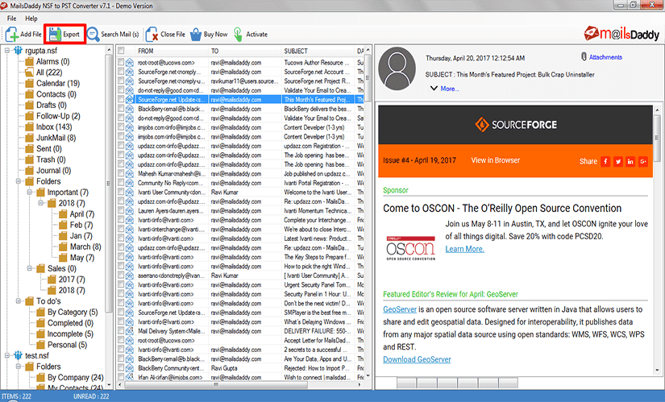Click the LinkedIn share icon

point(630,161)
